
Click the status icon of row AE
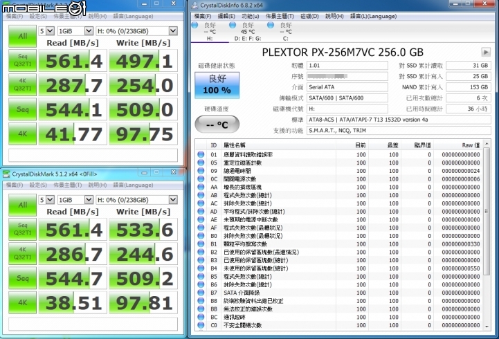(201, 219)
